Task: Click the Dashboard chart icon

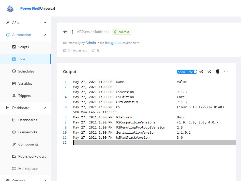Action: (x=8, y=108)
